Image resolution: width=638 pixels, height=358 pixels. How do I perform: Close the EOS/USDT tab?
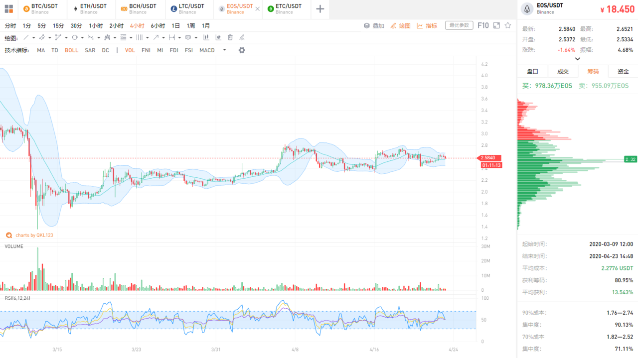pyautogui.click(x=257, y=9)
